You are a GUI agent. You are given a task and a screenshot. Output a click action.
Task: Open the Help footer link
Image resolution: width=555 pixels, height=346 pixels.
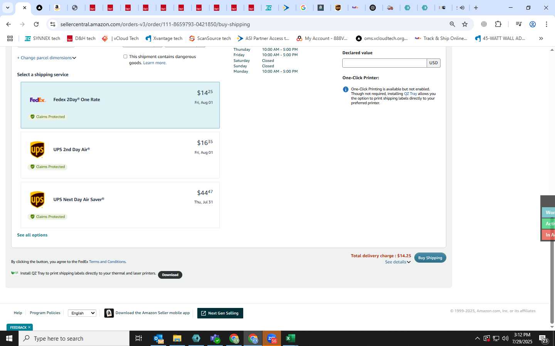click(x=18, y=313)
